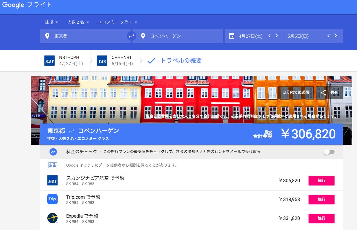Image resolution: width=357 pixels, height=230 pixels.
Task: Go to next day for return date
Action: tap(336, 36)
